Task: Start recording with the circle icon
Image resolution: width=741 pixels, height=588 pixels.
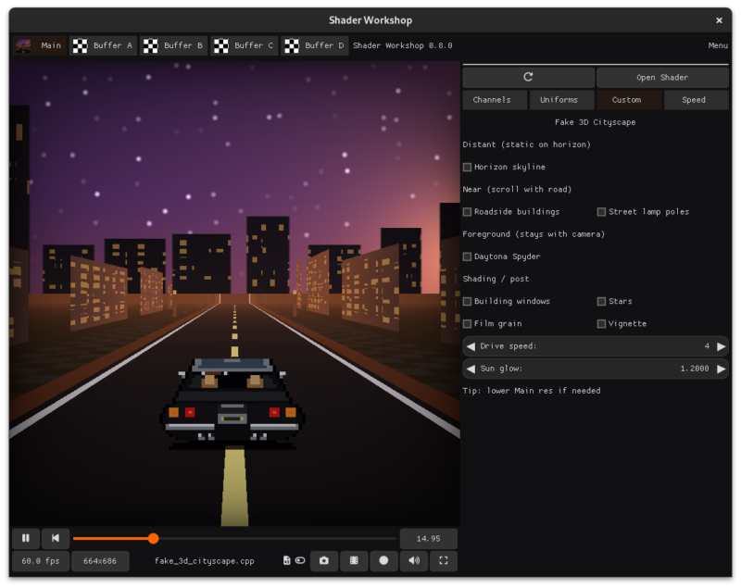Action: point(383,560)
